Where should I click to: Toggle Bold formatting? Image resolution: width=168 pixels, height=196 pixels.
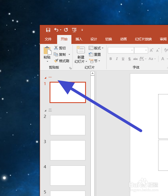pyautogui.click(x=111, y=59)
